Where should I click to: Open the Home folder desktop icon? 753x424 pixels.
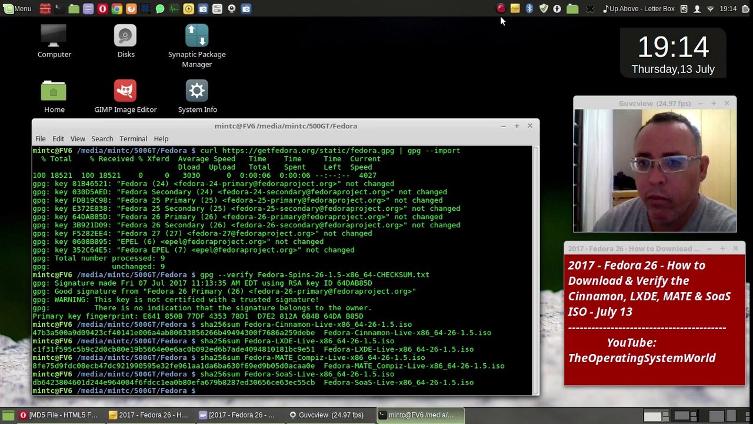pos(54,97)
